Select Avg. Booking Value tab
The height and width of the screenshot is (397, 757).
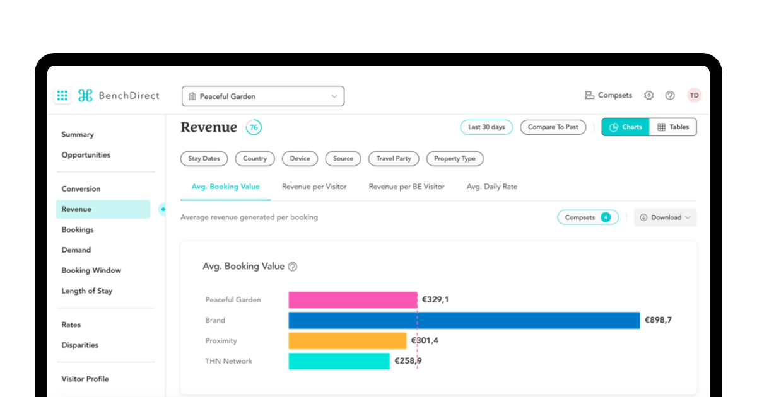click(x=225, y=187)
